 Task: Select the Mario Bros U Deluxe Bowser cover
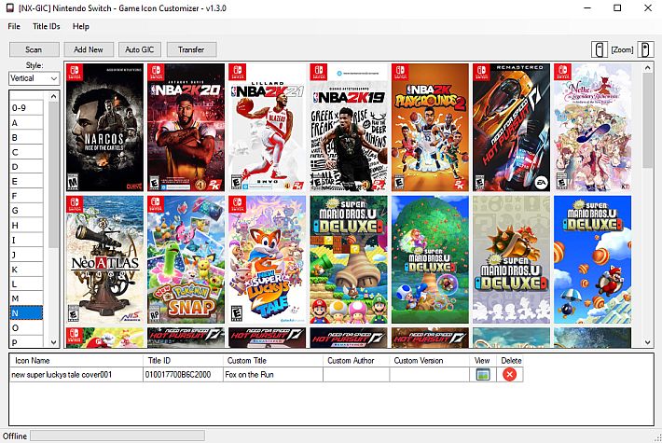pyautogui.click(x=511, y=259)
